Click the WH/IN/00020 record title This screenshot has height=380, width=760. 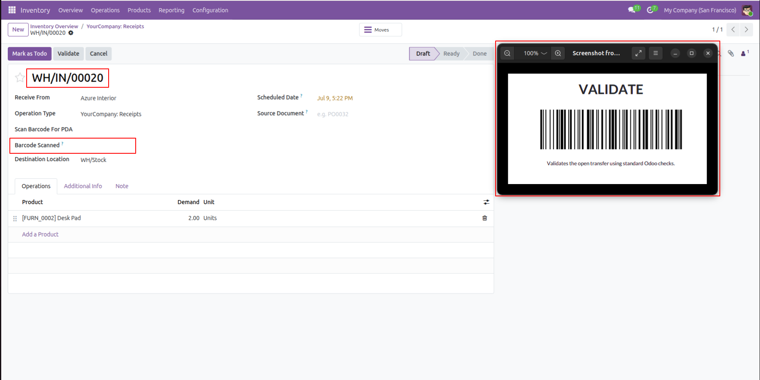(68, 78)
